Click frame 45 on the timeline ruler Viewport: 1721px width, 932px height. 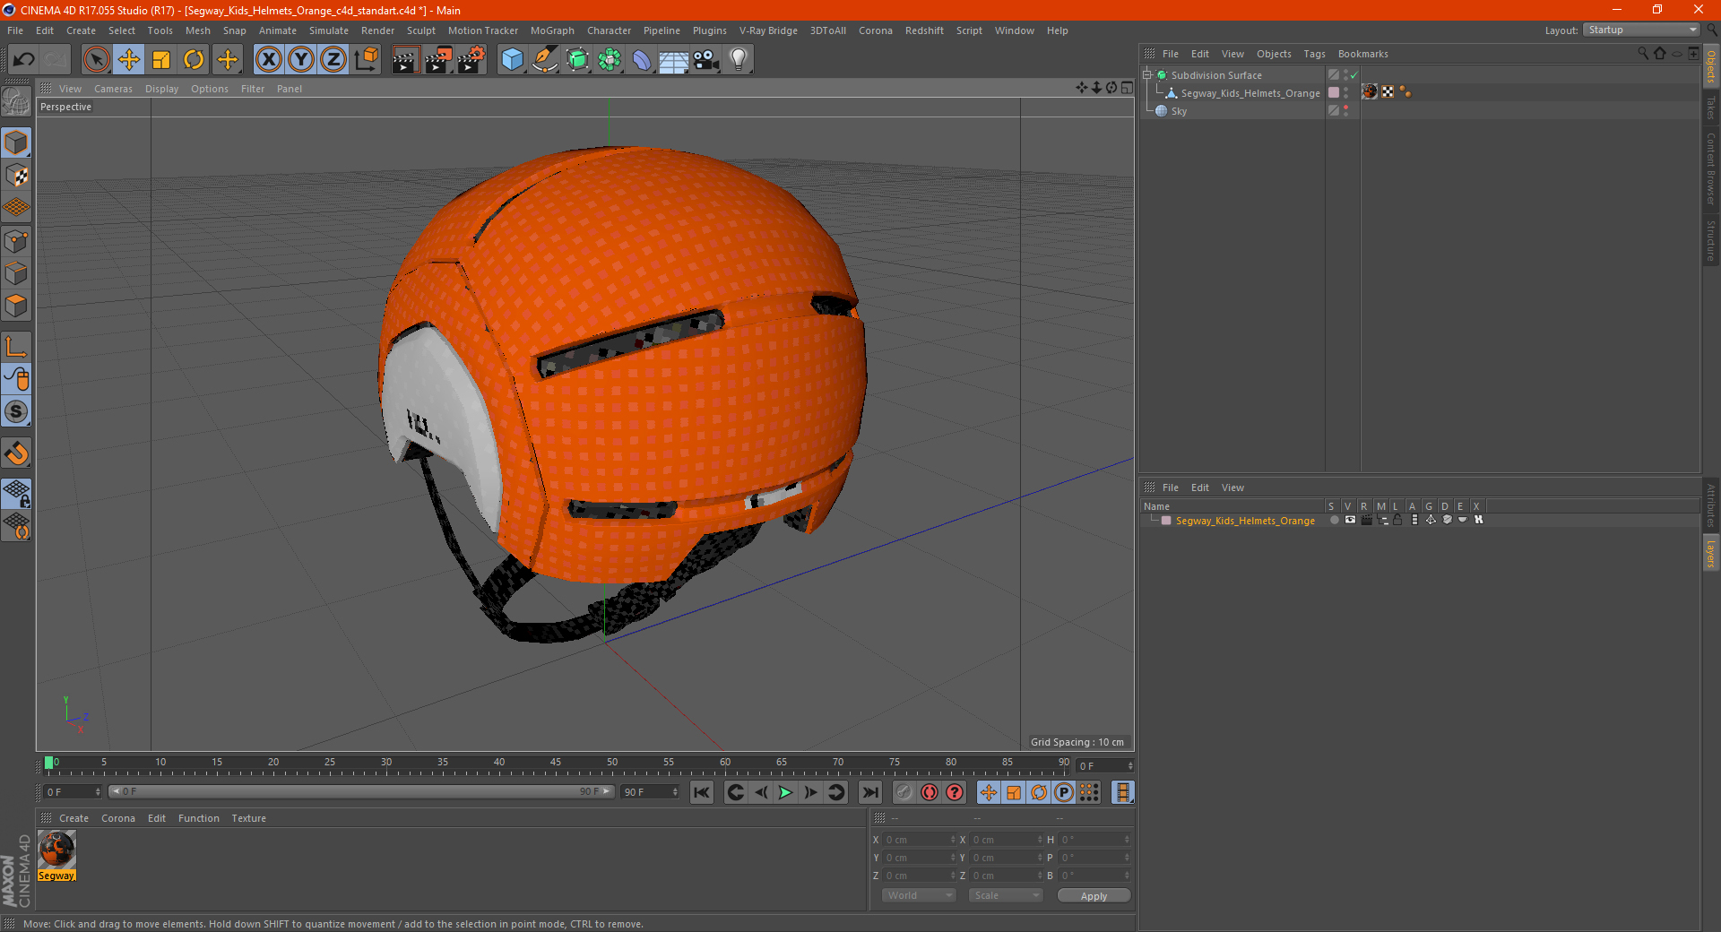point(556,764)
